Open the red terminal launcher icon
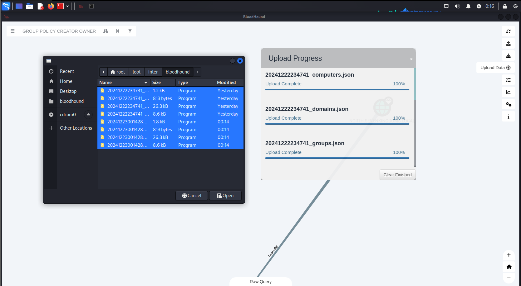The height and width of the screenshot is (286, 521). point(60,6)
